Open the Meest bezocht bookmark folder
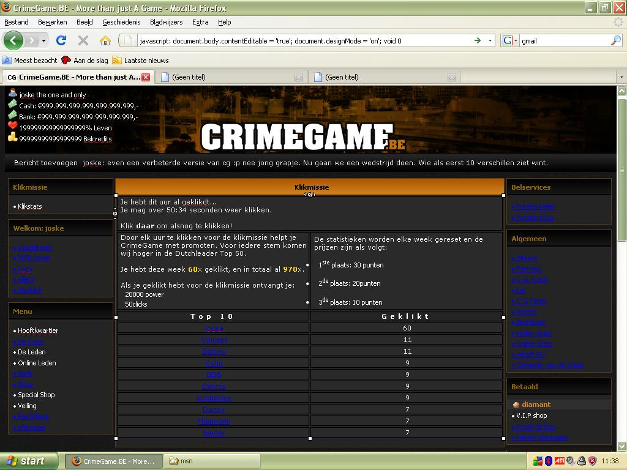 point(30,61)
